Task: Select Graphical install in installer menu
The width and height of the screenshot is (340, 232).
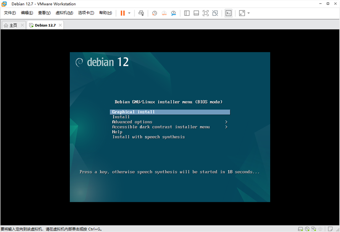Action: click(x=170, y=112)
